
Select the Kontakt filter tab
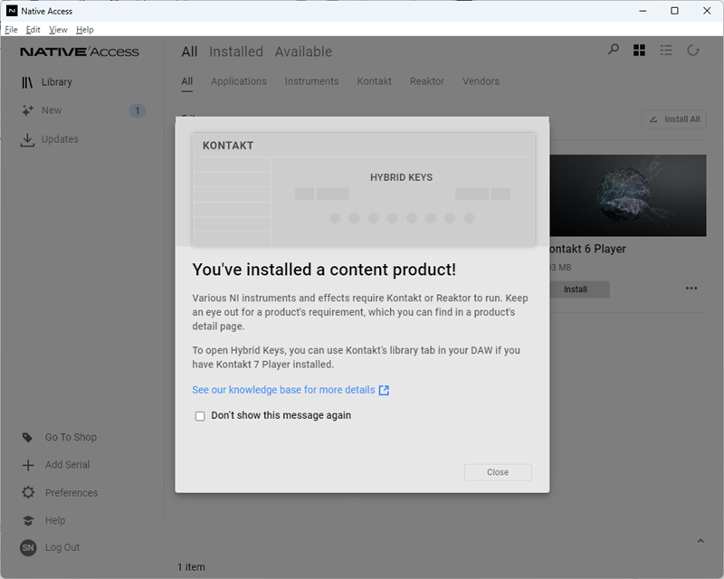click(x=374, y=81)
